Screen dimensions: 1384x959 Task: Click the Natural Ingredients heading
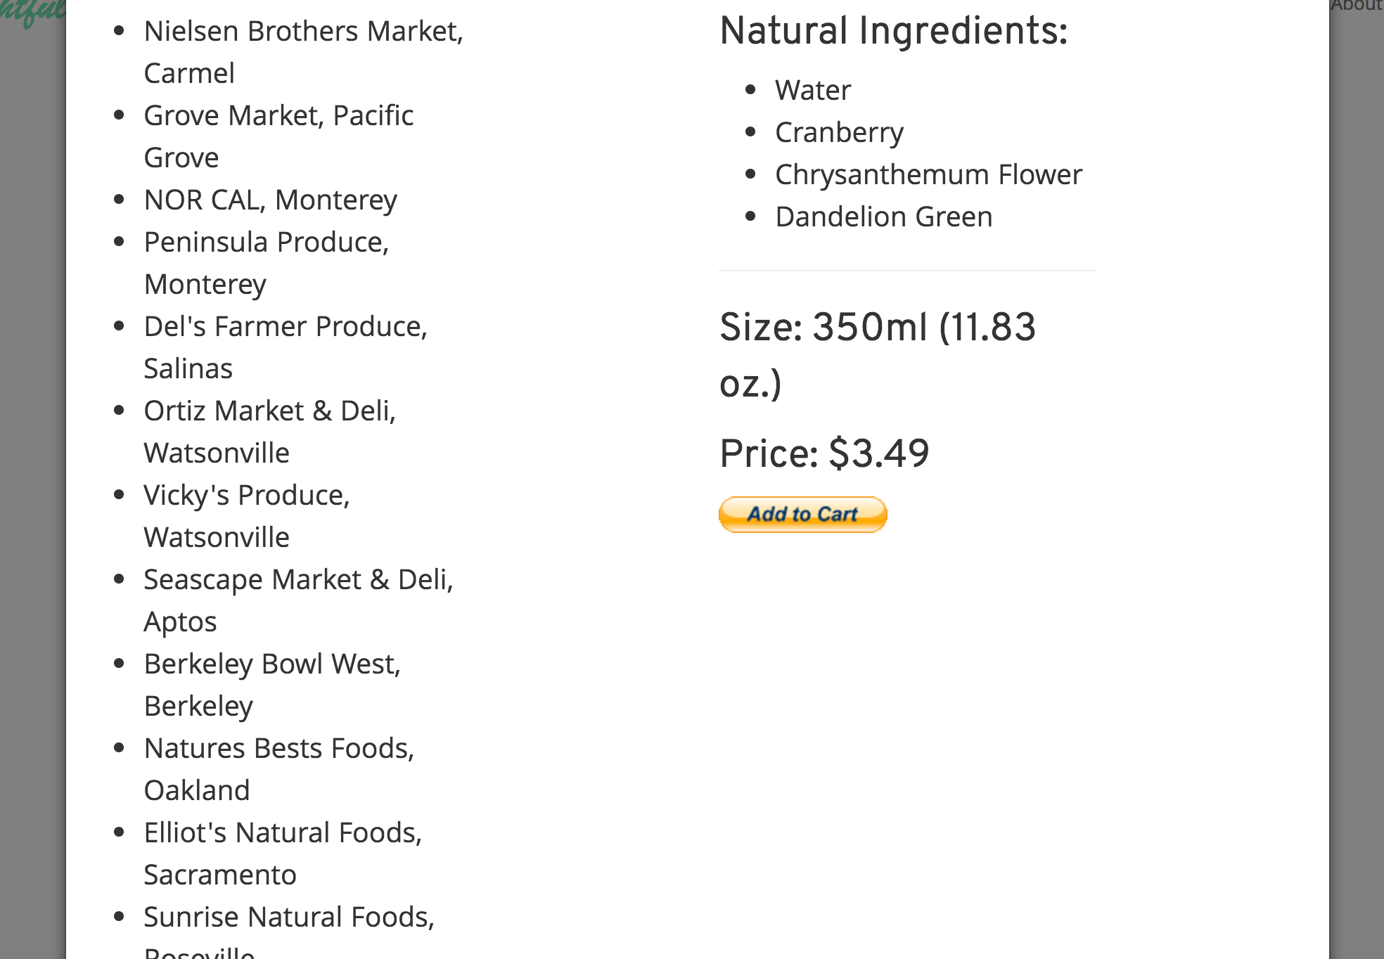tap(894, 32)
